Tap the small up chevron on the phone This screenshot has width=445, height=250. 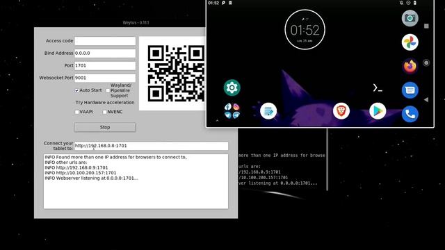pos(217,121)
